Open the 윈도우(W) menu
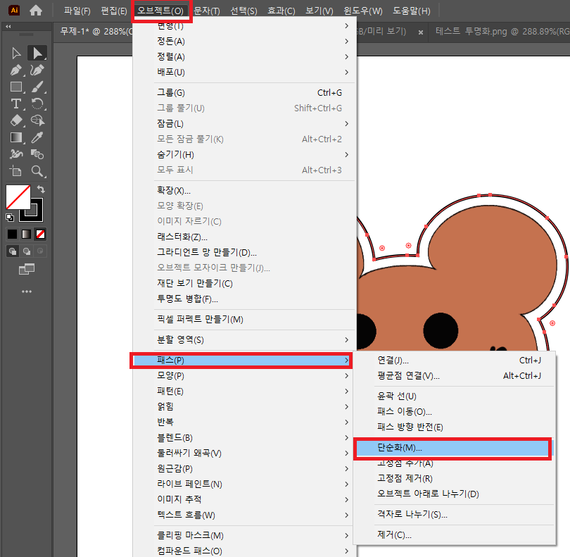The width and height of the screenshot is (570, 557). [x=363, y=11]
